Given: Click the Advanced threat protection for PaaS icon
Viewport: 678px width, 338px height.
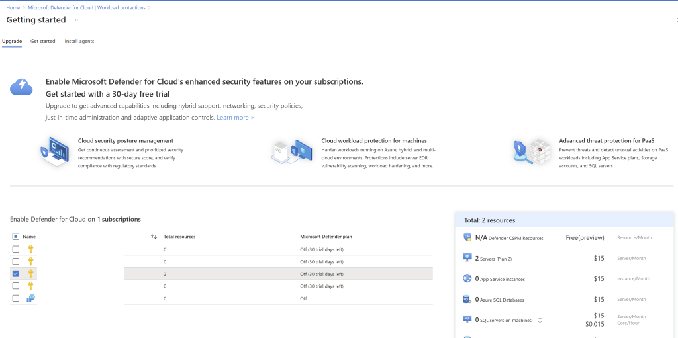Looking at the screenshot, I should [x=532, y=151].
